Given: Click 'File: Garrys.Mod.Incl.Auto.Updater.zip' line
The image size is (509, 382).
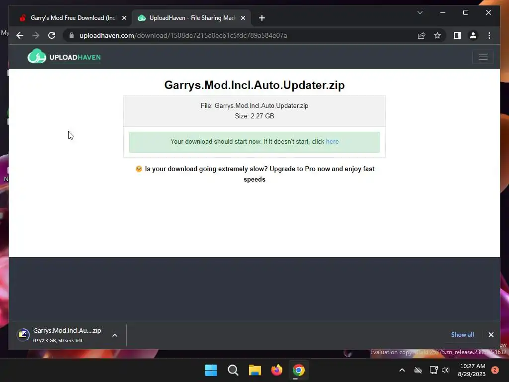Looking at the screenshot, I should 254,105.
